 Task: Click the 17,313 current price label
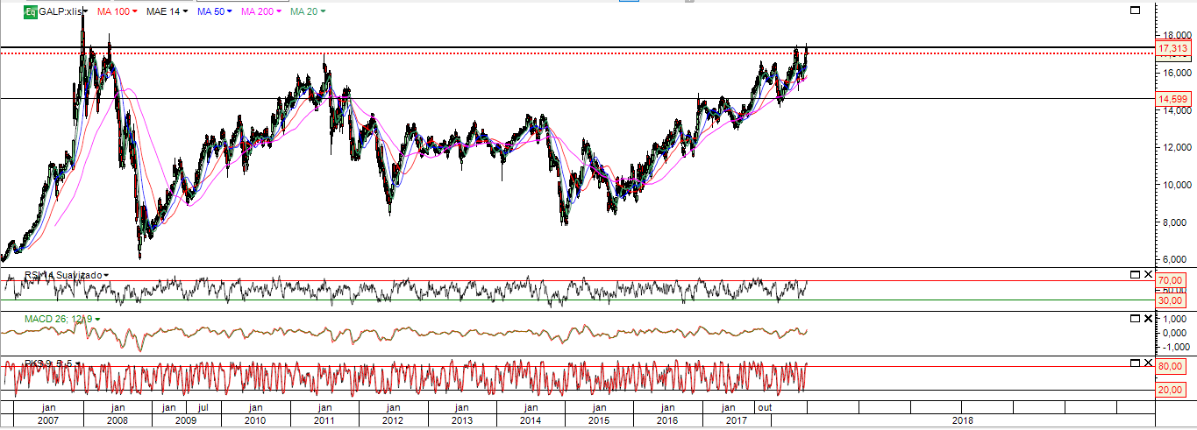tap(1173, 48)
